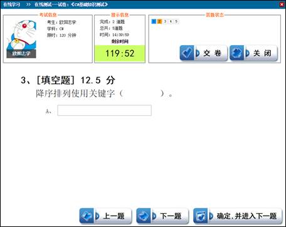Jump to question 1 in answer status
Screen dimensions: 286x227
(x=154, y=21)
